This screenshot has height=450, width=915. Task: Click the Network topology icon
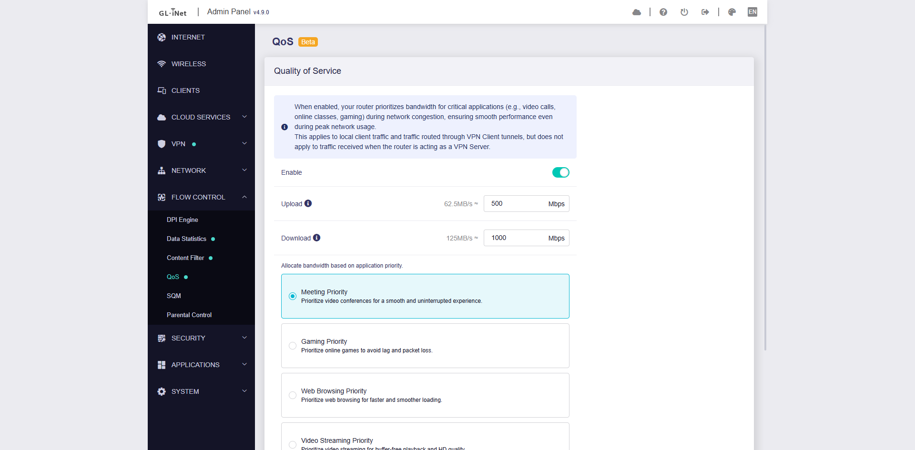click(x=162, y=170)
